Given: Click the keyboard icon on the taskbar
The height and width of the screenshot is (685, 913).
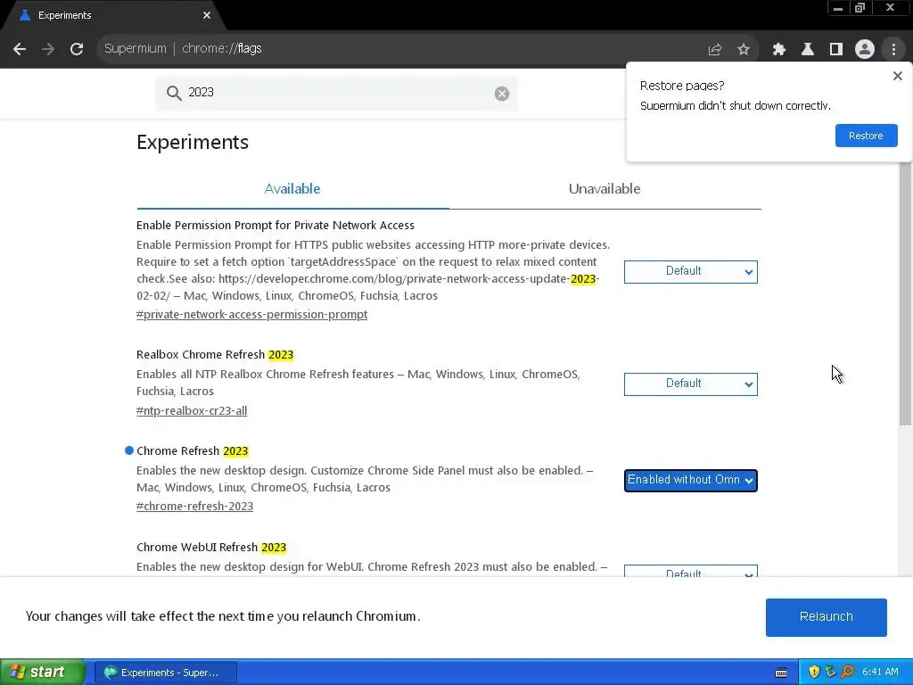Looking at the screenshot, I should coord(781,673).
